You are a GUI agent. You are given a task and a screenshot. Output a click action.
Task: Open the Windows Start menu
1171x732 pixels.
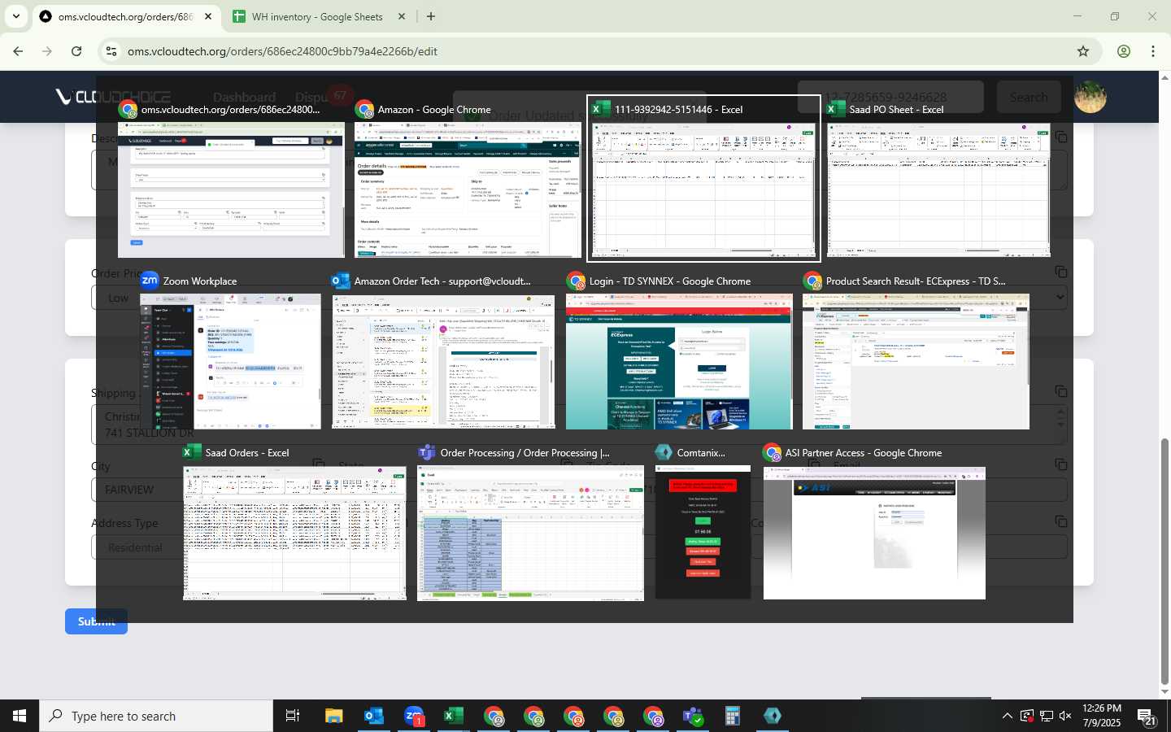pos(20,716)
